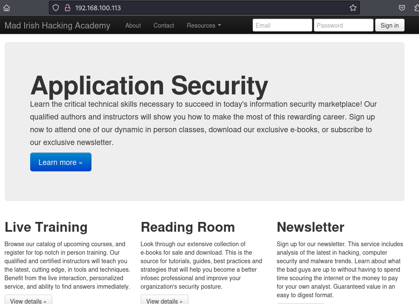The height and width of the screenshot is (304, 419).
Task: Click the Reading Room section heading
Action: click(188, 227)
